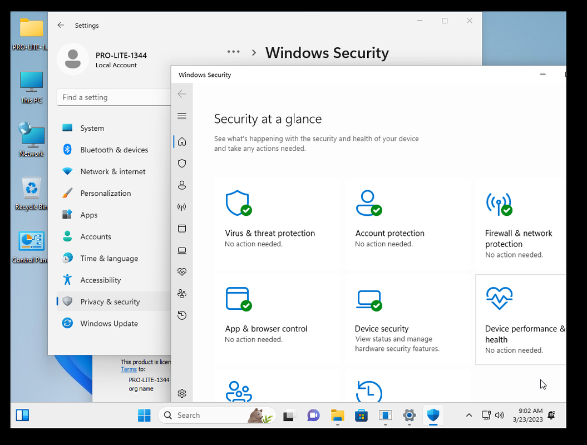Click the volume tray icon
This screenshot has width=587, height=445.
pos(500,415)
